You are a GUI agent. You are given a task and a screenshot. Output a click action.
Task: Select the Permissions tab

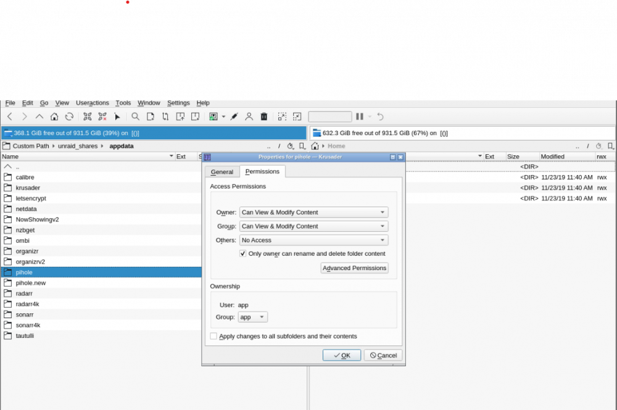point(262,171)
